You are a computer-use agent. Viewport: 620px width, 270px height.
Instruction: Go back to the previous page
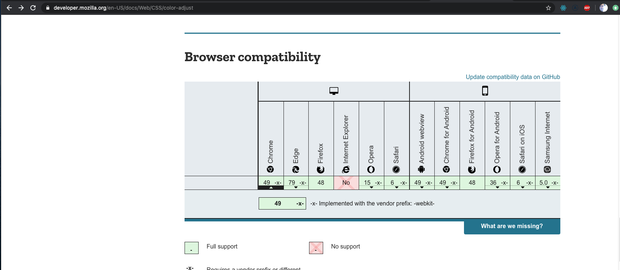tap(9, 8)
